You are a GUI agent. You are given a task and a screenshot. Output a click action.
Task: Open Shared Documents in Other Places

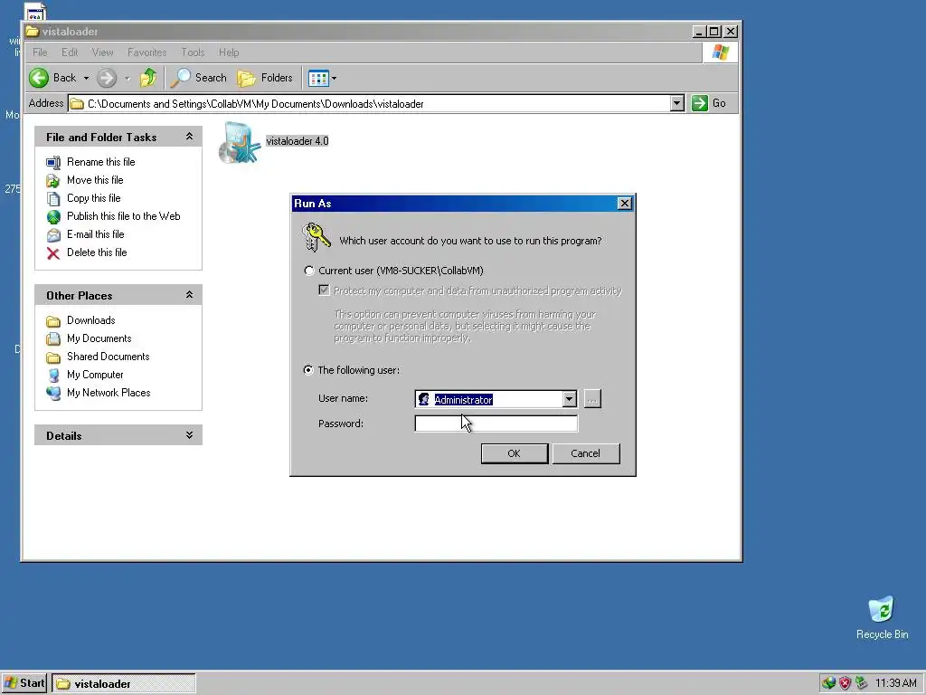point(108,357)
